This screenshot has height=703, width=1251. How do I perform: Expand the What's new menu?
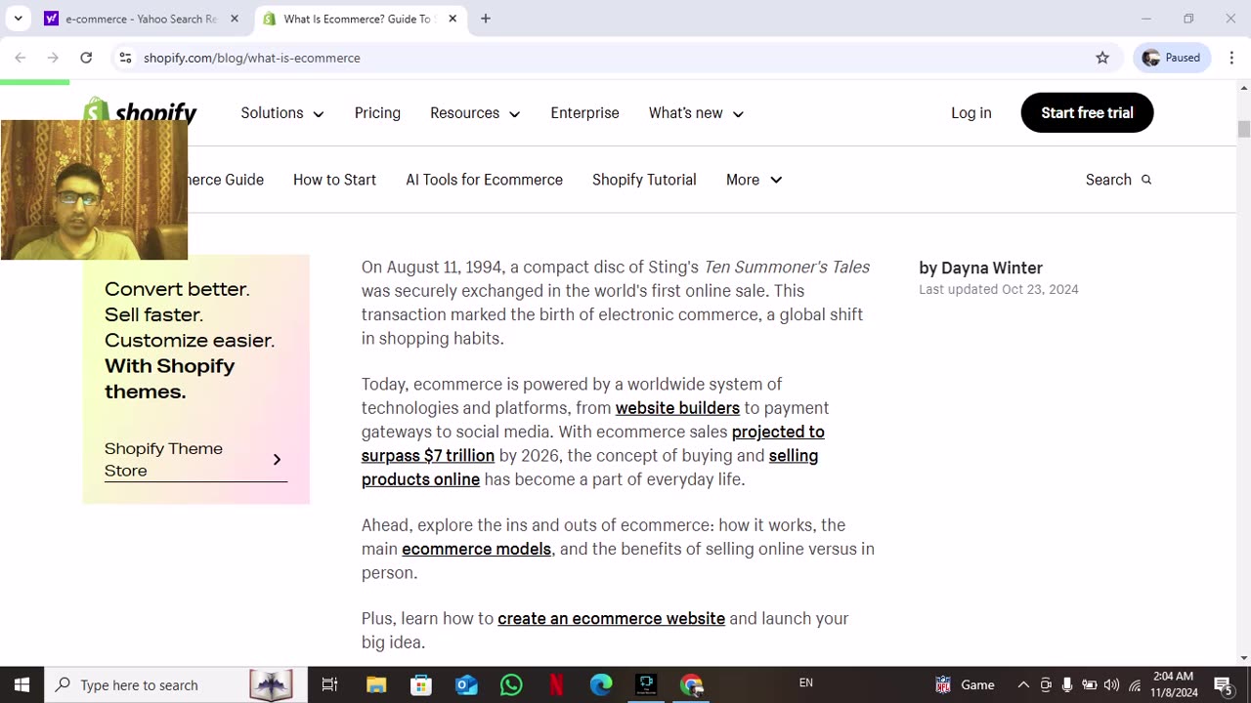tap(696, 113)
